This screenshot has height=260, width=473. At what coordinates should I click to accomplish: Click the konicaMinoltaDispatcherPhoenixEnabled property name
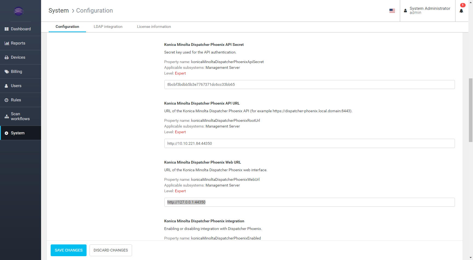click(226, 238)
